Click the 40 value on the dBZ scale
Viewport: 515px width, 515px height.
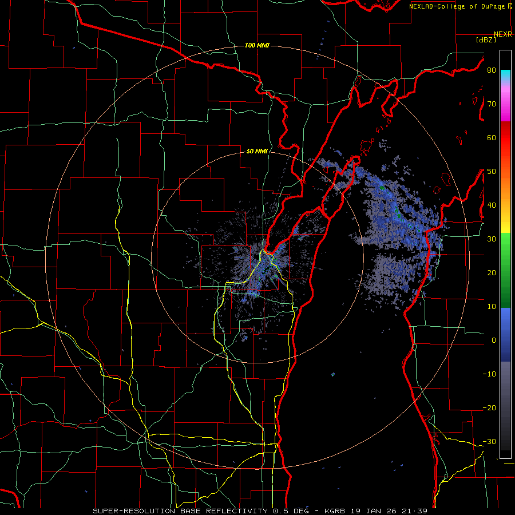point(492,205)
